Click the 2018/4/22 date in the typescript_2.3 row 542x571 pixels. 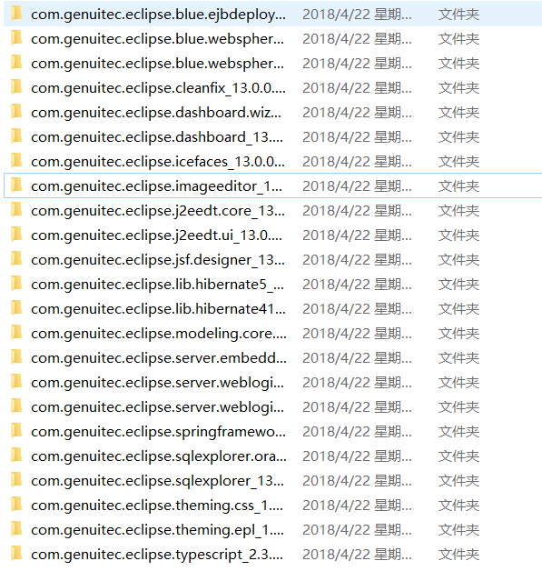357,555
